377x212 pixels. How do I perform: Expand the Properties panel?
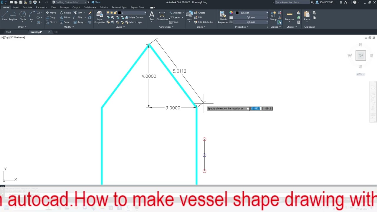click(x=242, y=27)
